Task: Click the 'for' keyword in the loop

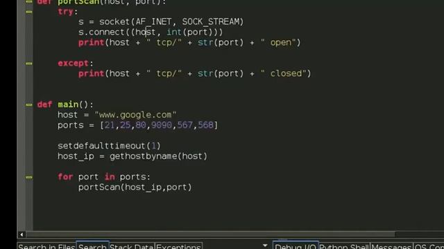Action: 65,177
